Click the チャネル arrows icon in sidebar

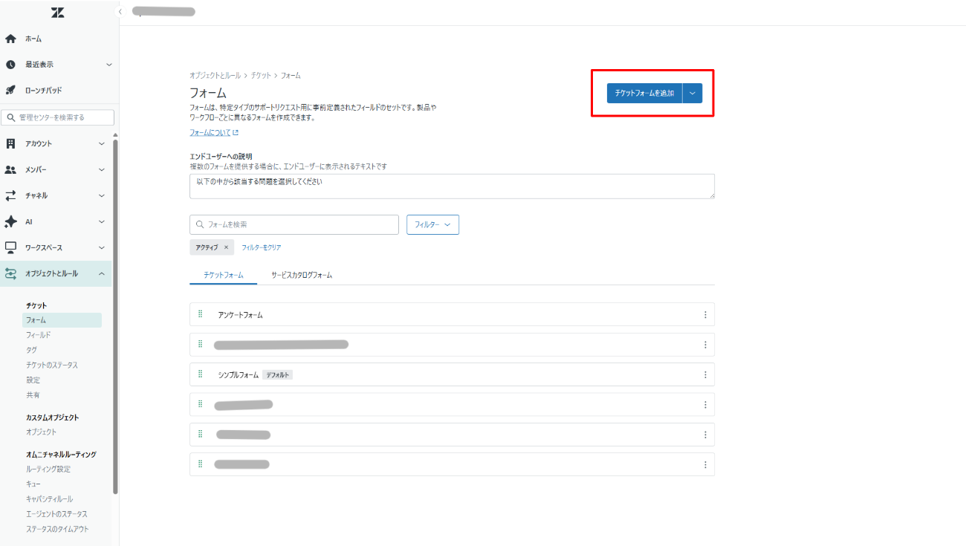(x=10, y=195)
